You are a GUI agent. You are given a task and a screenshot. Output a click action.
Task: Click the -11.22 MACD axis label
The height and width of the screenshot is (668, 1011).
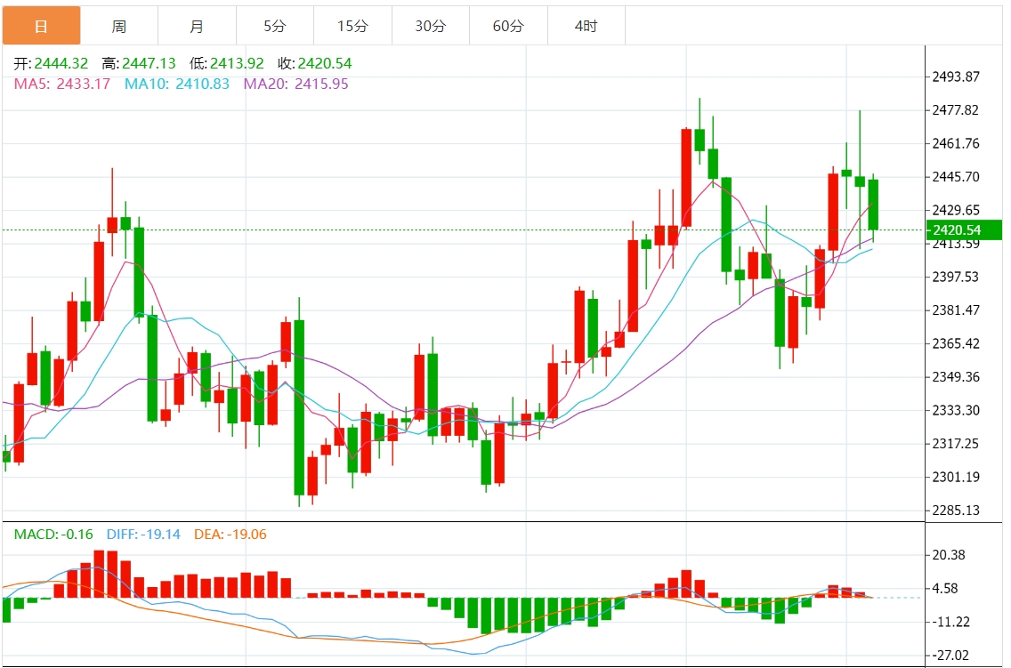pyautogui.click(x=951, y=622)
